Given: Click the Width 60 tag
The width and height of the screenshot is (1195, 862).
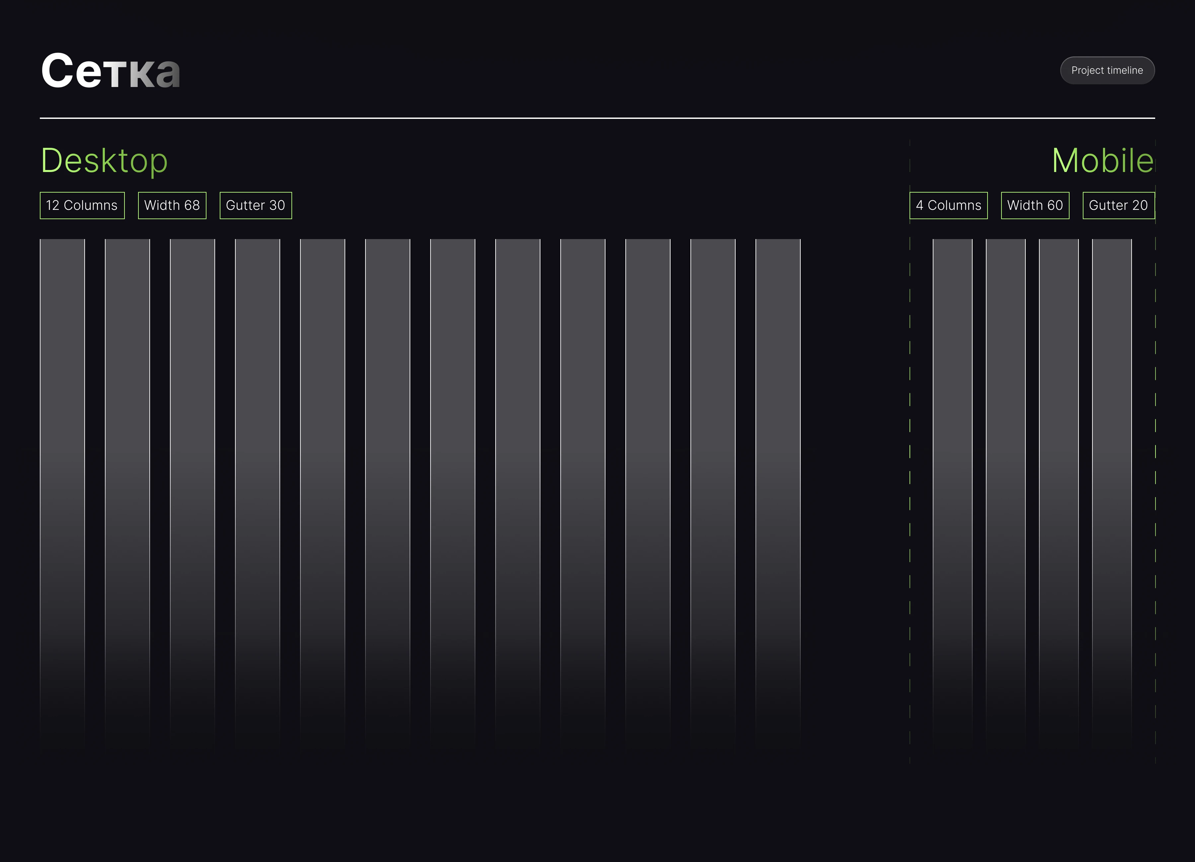Looking at the screenshot, I should click(1035, 205).
